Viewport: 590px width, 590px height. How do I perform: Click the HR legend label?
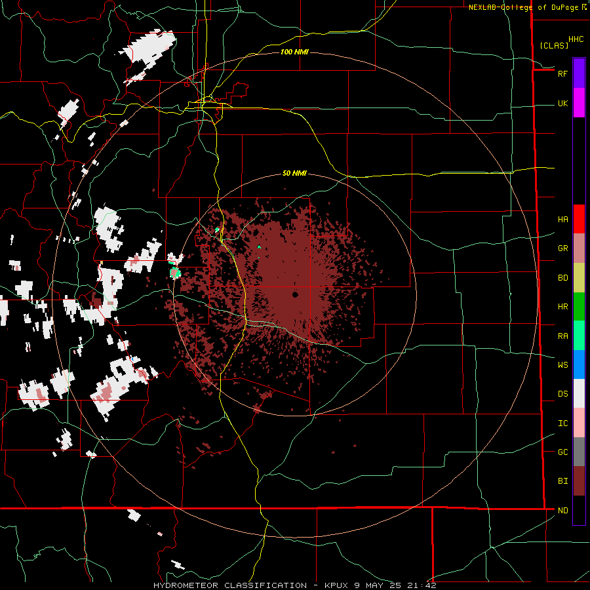pyautogui.click(x=562, y=307)
